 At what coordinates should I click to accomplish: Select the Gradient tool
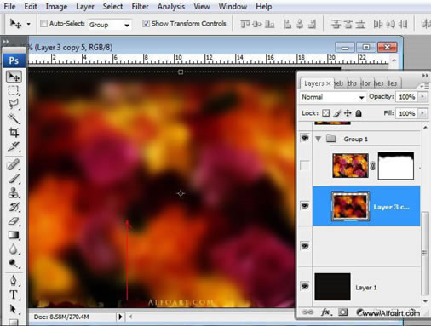[x=13, y=235]
